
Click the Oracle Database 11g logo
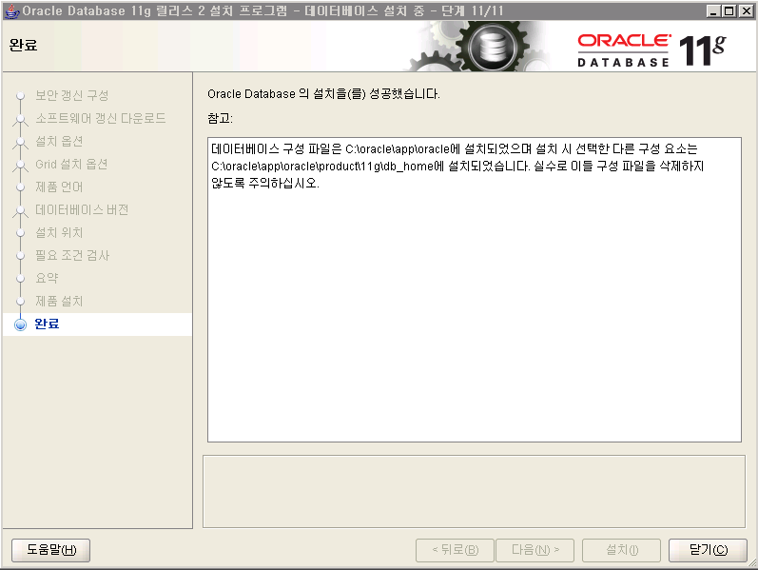(651, 49)
